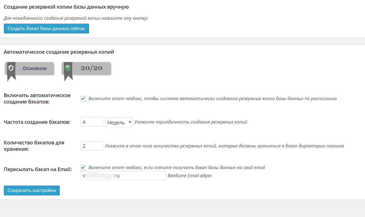The image size is (365, 217).
Task: Click the Сохранить настройки button
Action: tap(32, 191)
